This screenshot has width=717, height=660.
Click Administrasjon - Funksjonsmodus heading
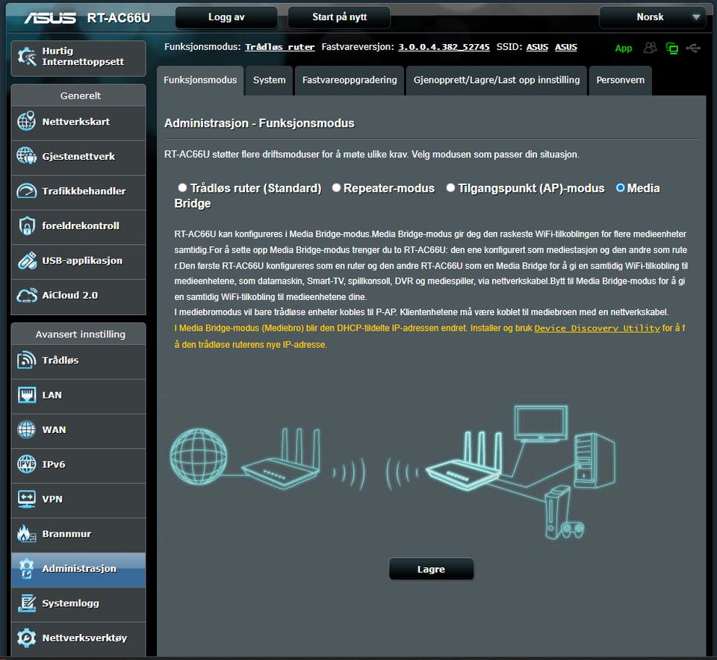point(259,123)
